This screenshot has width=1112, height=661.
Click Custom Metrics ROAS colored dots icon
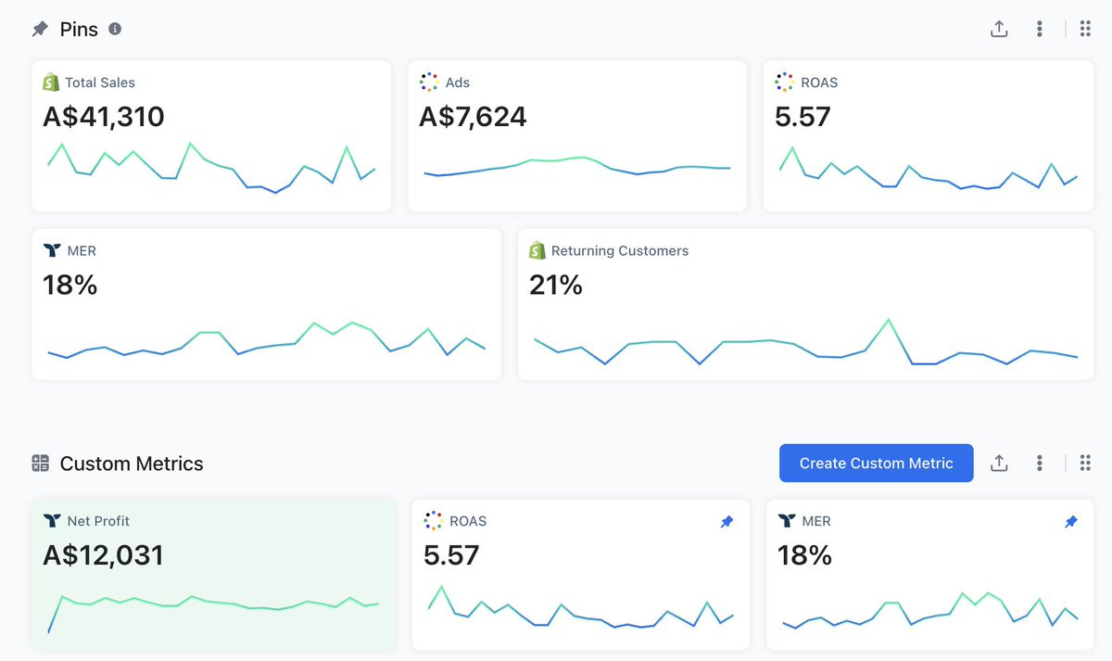[433, 521]
